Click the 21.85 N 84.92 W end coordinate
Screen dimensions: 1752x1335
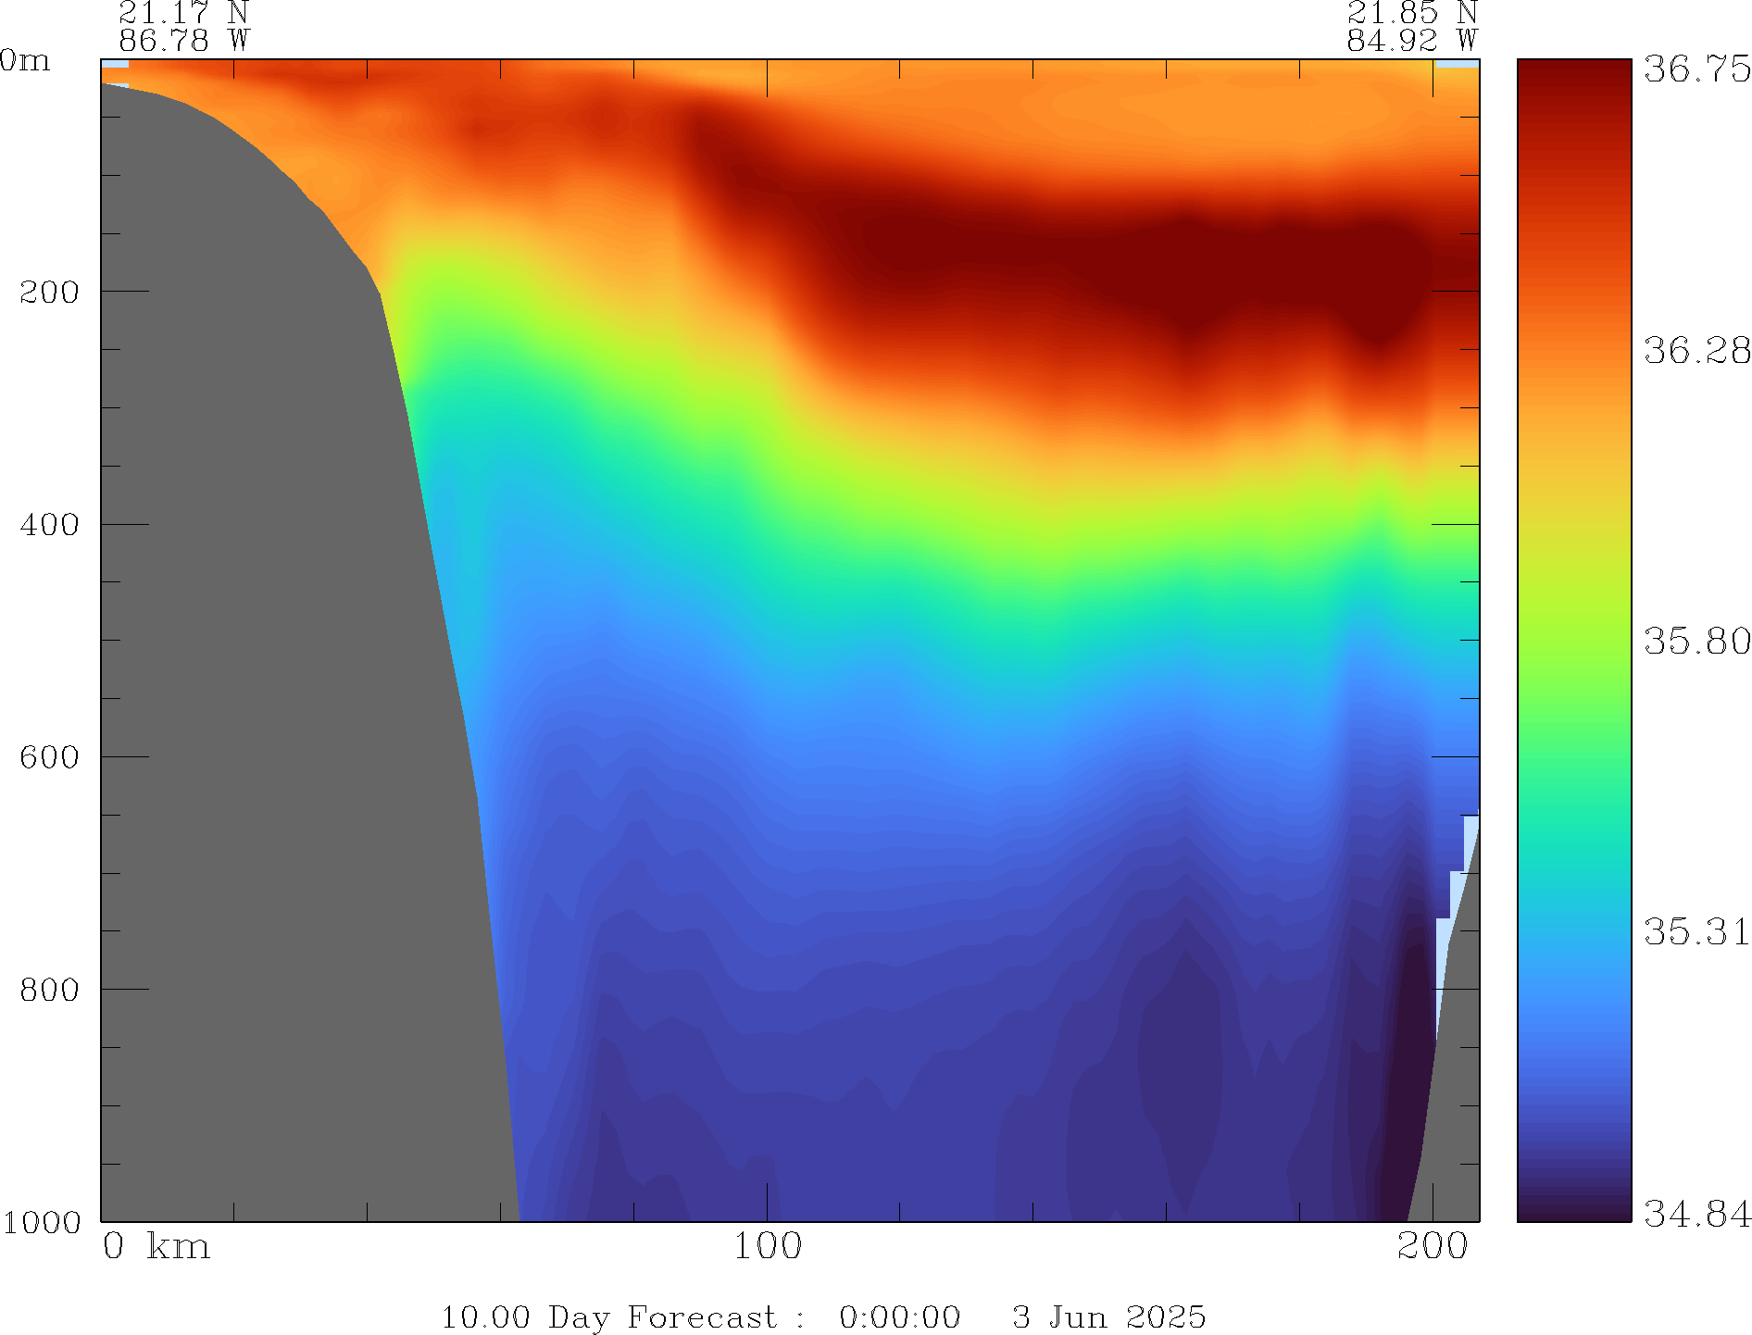[1411, 27]
